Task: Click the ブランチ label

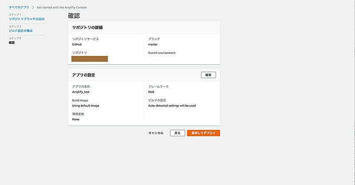Action: (154, 39)
